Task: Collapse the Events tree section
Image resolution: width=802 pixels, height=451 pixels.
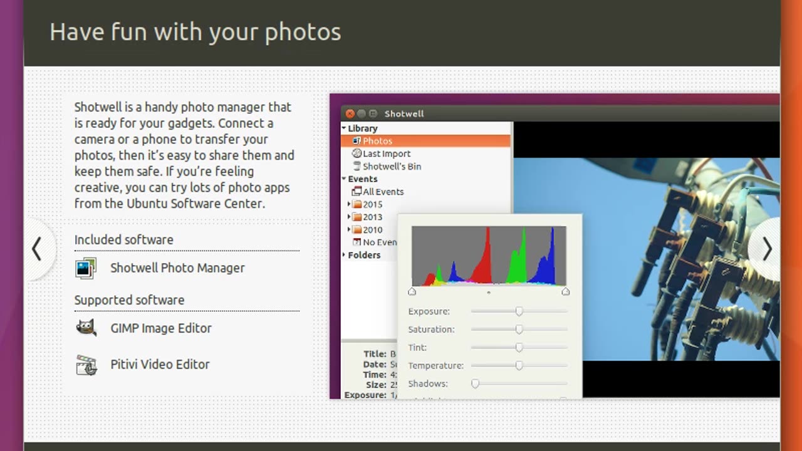Action: (344, 179)
